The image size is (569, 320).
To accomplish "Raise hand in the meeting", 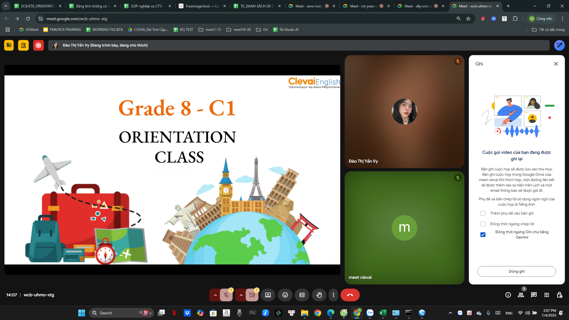I will point(319,295).
